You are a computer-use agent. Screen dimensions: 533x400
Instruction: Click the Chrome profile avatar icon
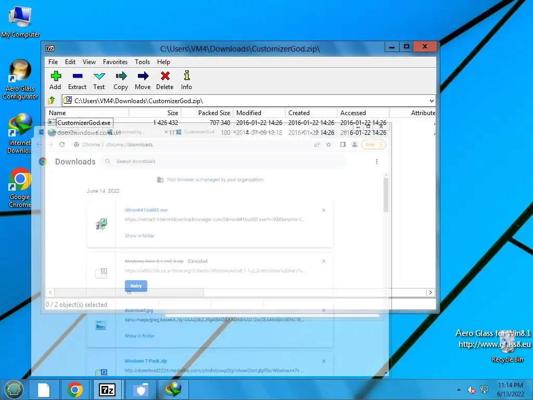click(x=354, y=145)
